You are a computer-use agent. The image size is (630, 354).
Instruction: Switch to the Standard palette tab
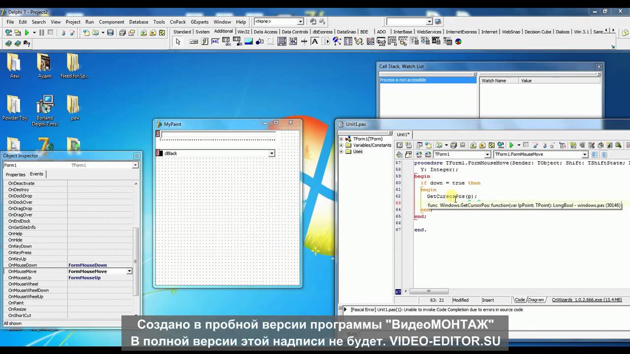click(x=182, y=31)
